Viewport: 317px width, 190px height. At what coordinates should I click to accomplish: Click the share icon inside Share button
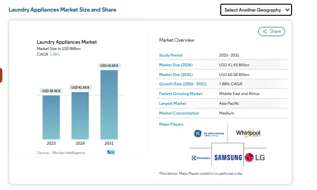click(265, 32)
